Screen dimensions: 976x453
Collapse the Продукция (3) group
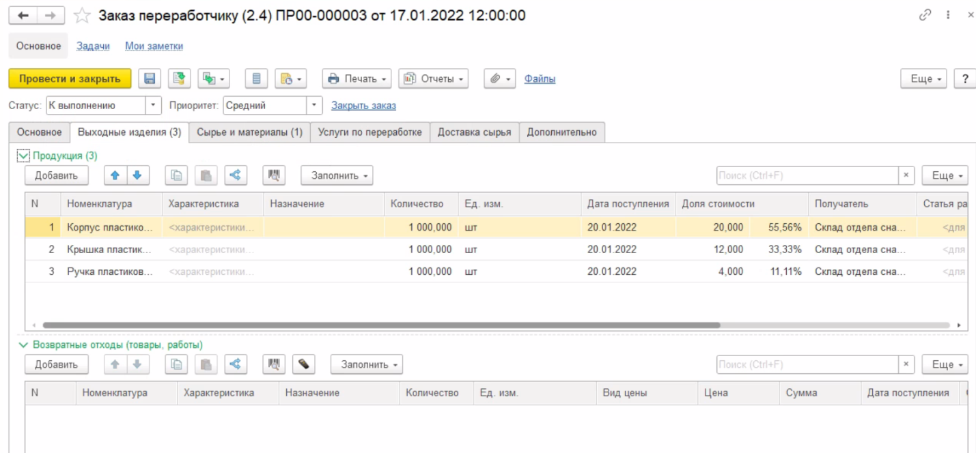coord(23,156)
